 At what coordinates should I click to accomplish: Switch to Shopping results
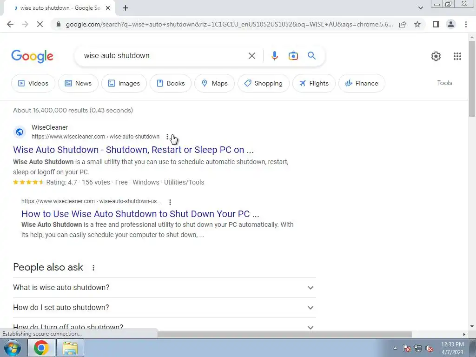pos(263,83)
